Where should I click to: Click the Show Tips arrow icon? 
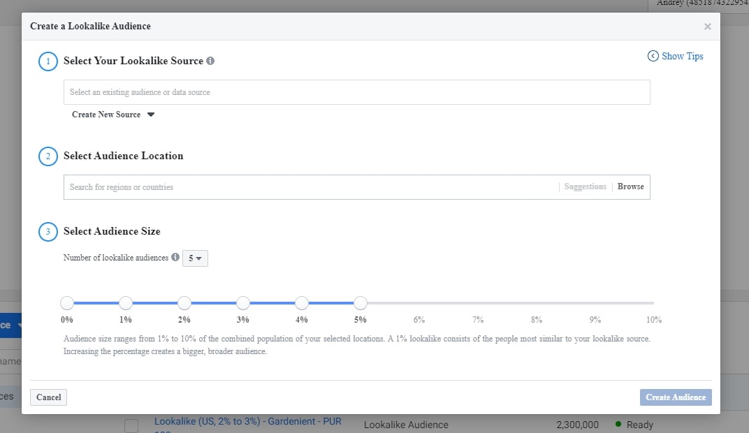tap(653, 56)
